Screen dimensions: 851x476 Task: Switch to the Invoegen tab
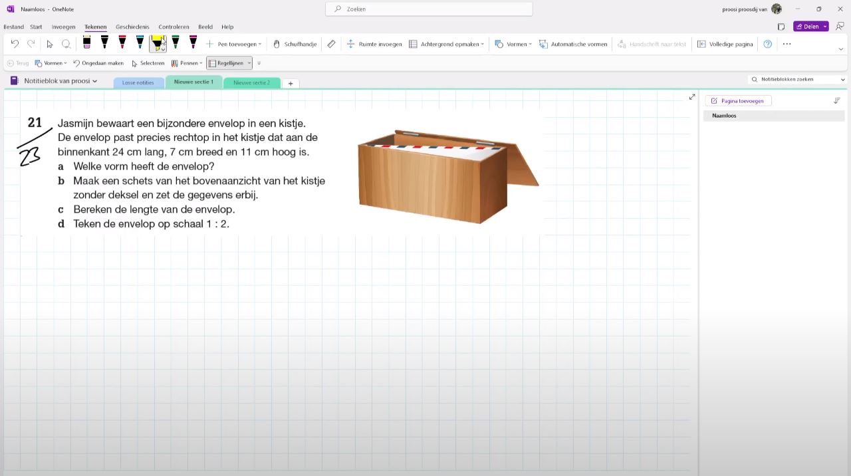click(x=64, y=27)
